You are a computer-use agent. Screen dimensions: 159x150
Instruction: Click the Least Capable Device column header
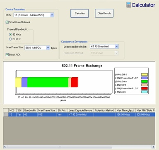coord(81,110)
